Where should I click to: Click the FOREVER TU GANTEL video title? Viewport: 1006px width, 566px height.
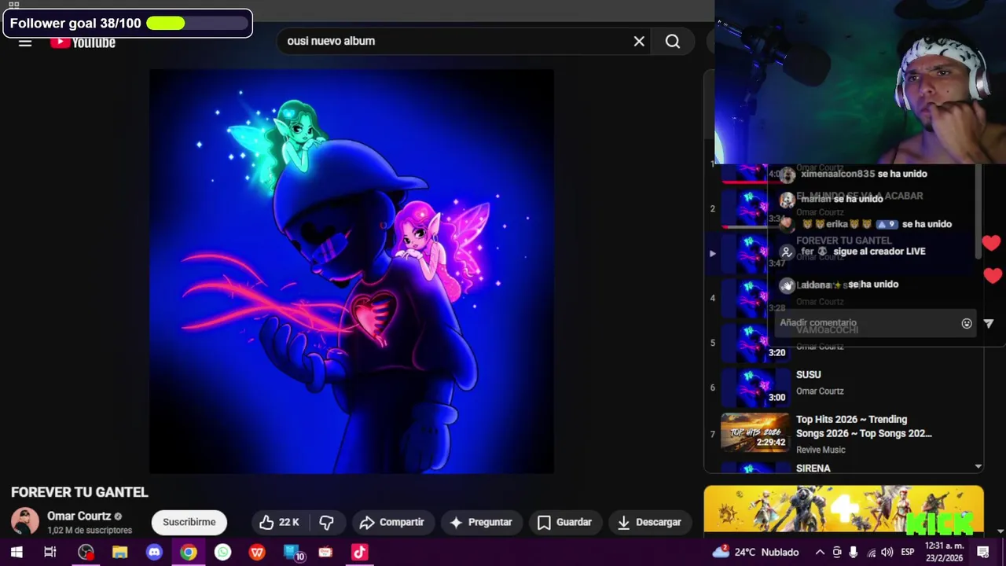pyautogui.click(x=79, y=492)
